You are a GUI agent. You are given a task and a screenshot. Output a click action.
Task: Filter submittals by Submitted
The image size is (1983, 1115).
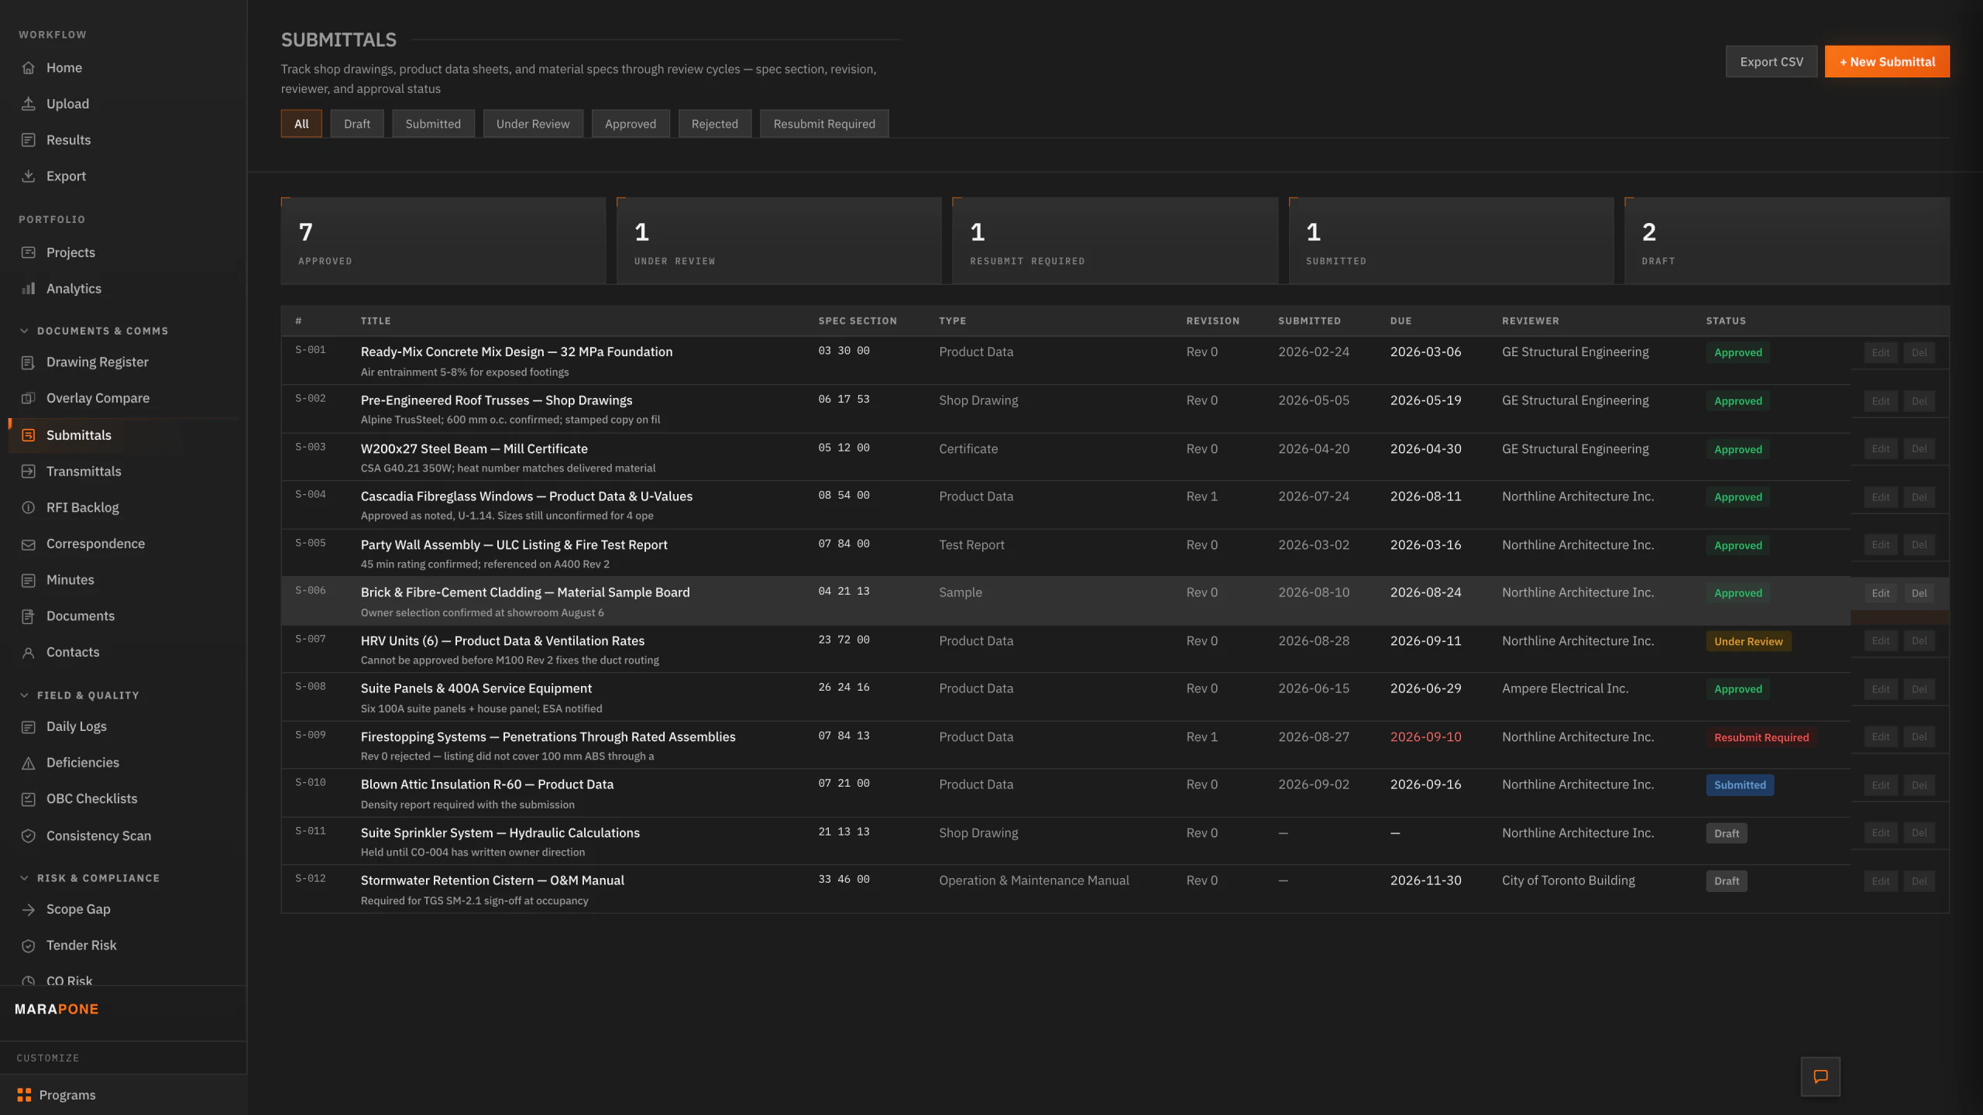[433, 124]
